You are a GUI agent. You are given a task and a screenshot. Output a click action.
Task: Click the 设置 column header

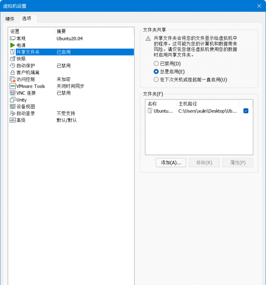[x=32, y=31]
